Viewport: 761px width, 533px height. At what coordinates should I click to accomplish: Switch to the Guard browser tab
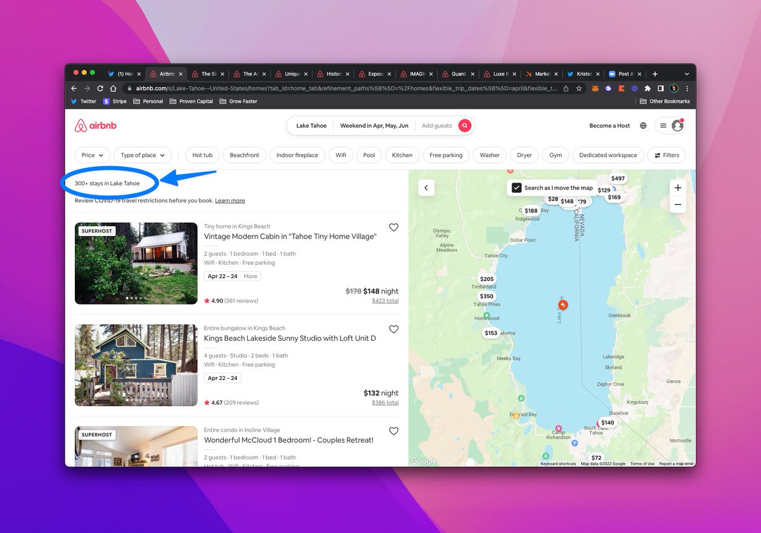pos(459,74)
